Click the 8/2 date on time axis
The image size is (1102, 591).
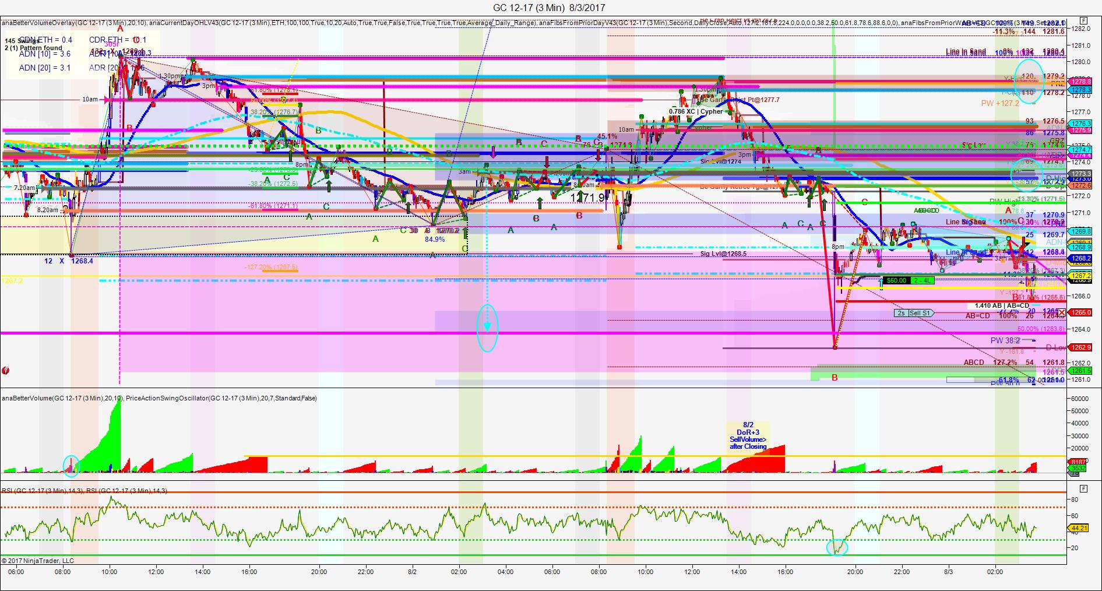tap(413, 572)
